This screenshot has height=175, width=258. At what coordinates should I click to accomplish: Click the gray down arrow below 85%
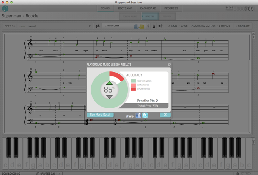[x=109, y=97]
